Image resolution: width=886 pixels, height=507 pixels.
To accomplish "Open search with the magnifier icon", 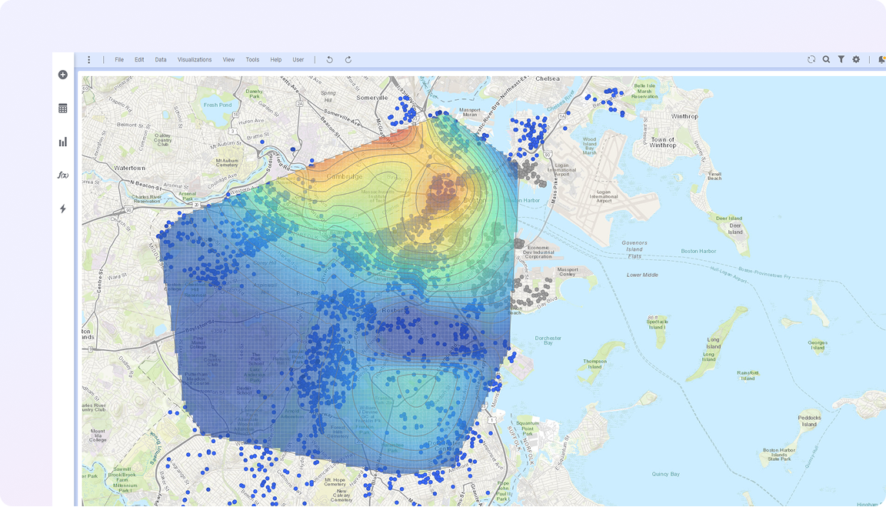I will tap(826, 59).
